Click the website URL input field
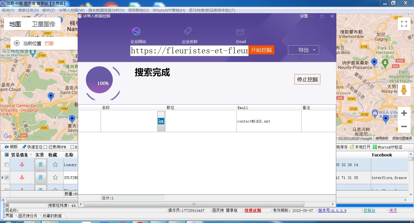This screenshot has width=414, height=223. click(x=189, y=51)
